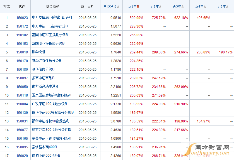Open fund 鹏华证券保险分级B

[x=46, y=61]
